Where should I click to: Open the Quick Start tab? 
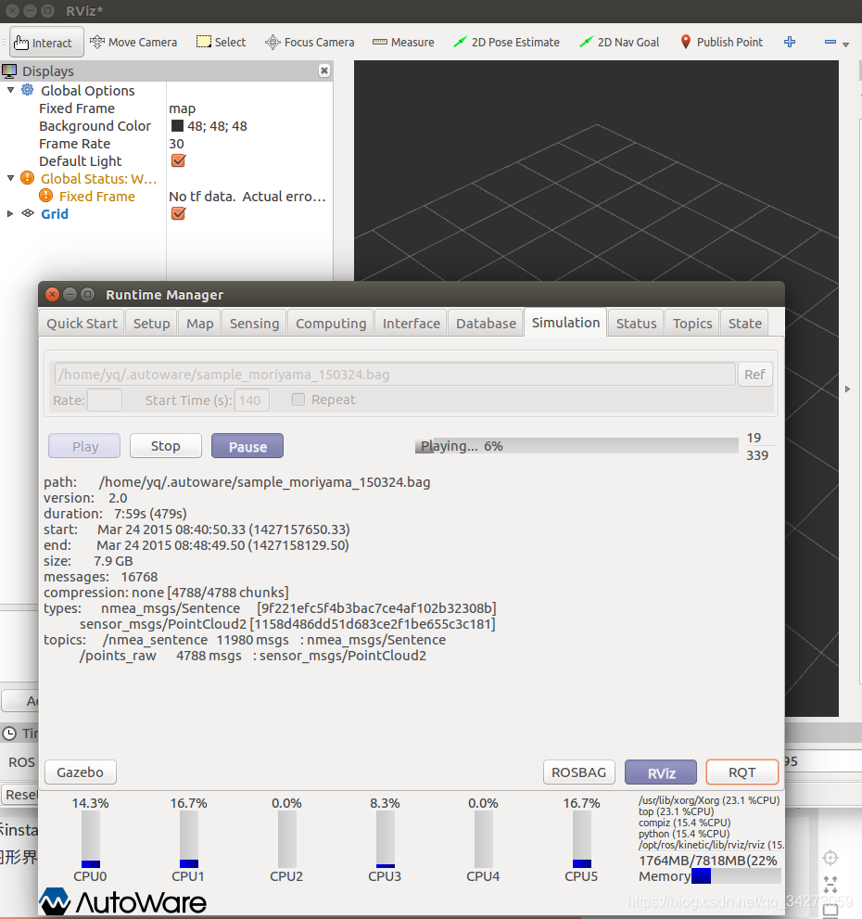pyautogui.click(x=82, y=324)
